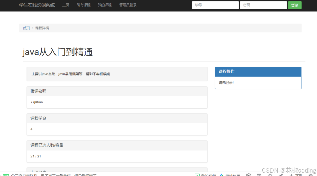Click the course description about java基础

click(71, 74)
